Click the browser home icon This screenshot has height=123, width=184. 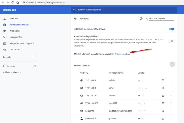click(x=18, y=3)
